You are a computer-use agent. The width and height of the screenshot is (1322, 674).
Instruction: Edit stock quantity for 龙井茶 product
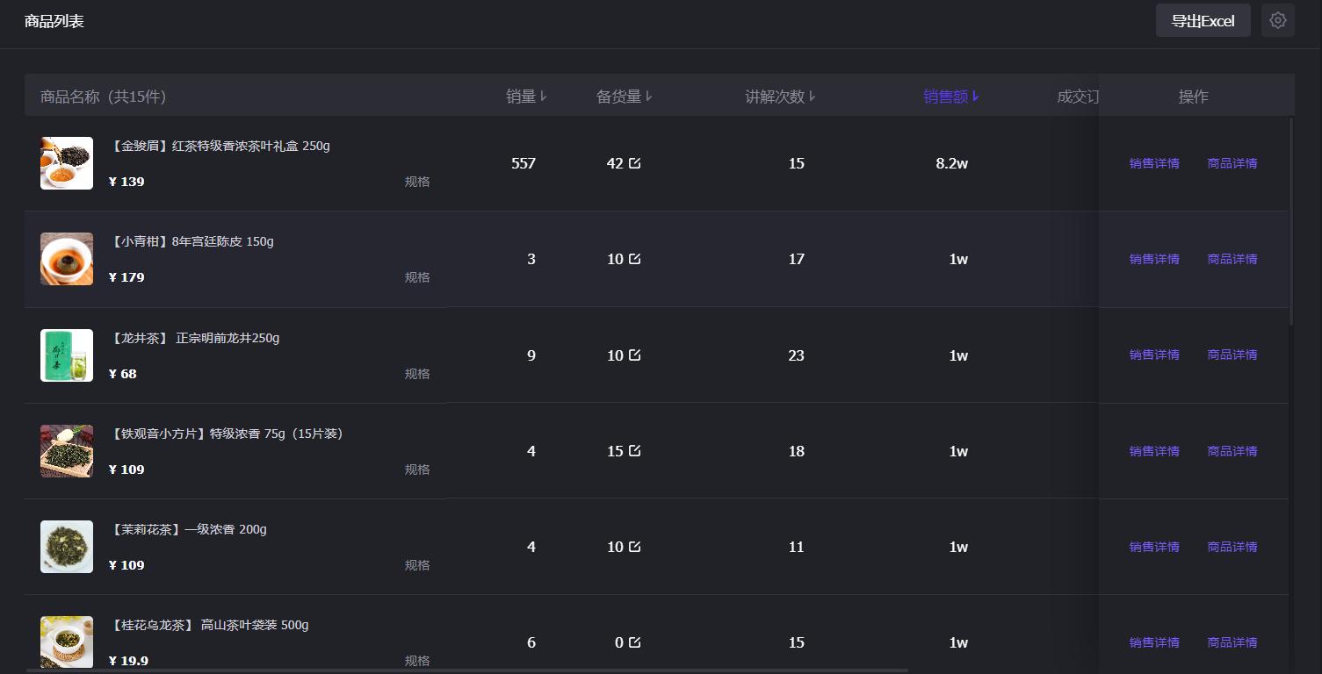click(x=635, y=355)
